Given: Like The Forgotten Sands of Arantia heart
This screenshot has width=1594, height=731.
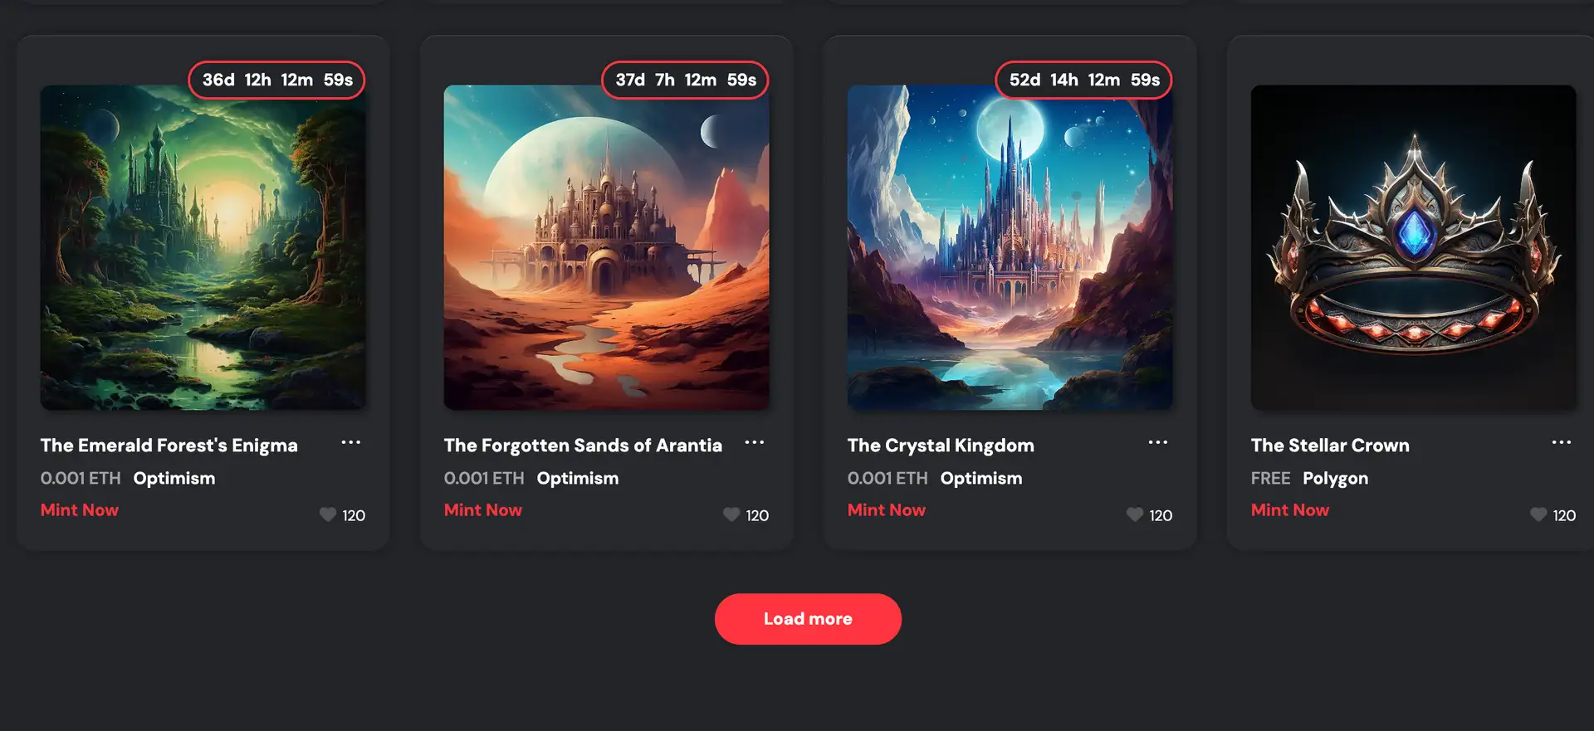Looking at the screenshot, I should 731,514.
